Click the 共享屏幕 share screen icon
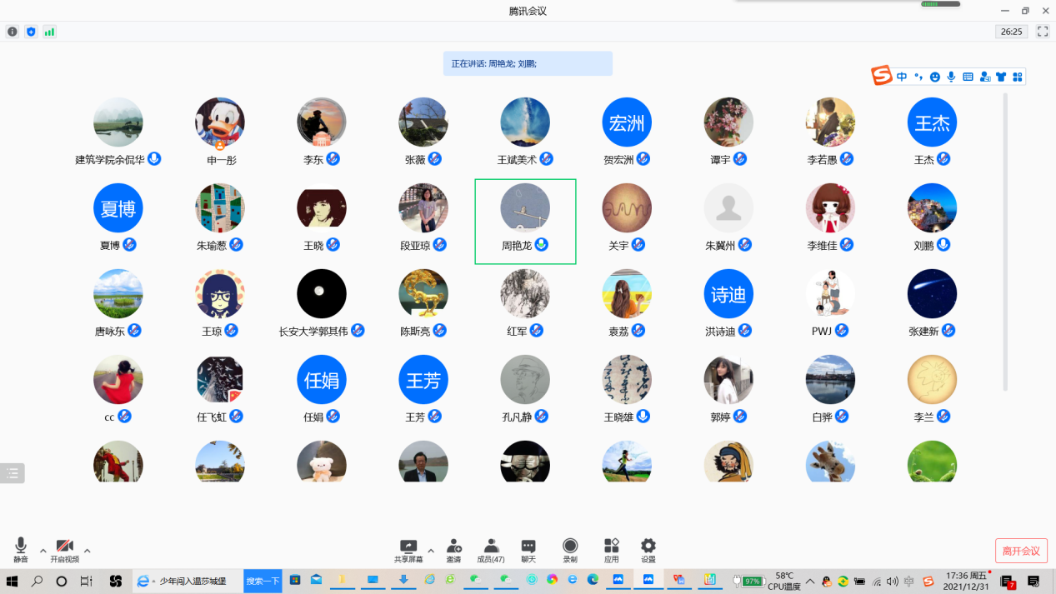This screenshot has height=594, width=1056. (x=408, y=549)
